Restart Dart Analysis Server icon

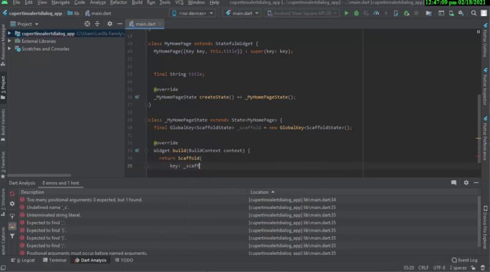point(12,194)
